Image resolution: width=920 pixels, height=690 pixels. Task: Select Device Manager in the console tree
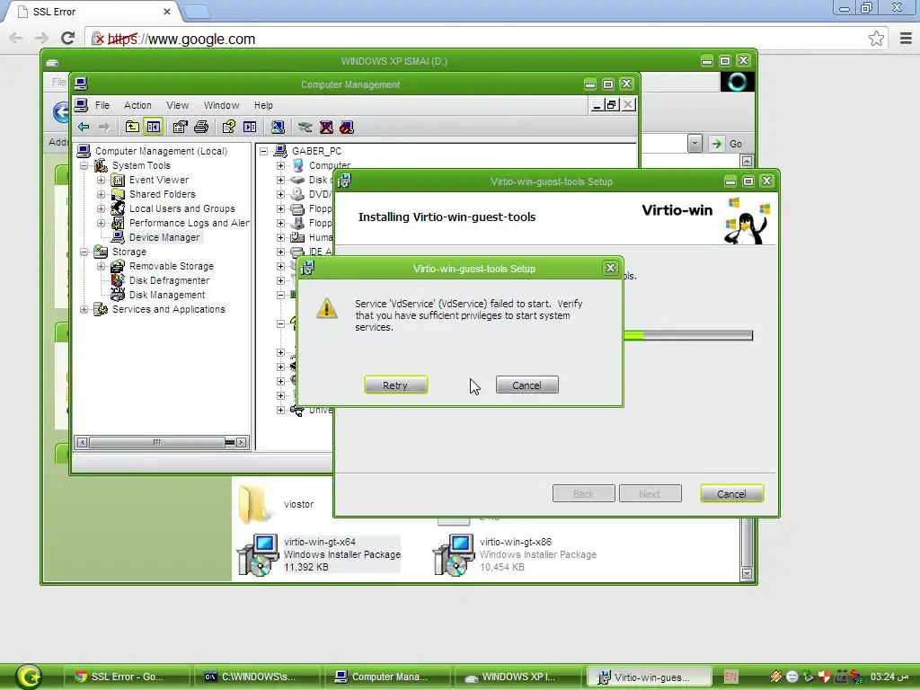tap(164, 237)
